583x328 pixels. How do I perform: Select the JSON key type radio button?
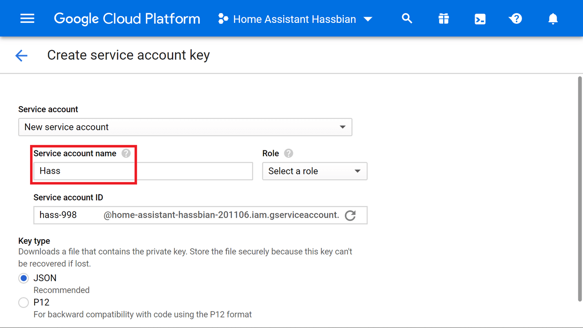pyautogui.click(x=24, y=278)
